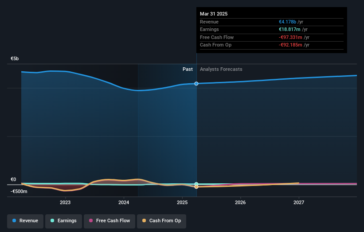This screenshot has width=364, height=232.
Task: Click the Revenue row label in tooltip
Action: [x=209, y=22]
